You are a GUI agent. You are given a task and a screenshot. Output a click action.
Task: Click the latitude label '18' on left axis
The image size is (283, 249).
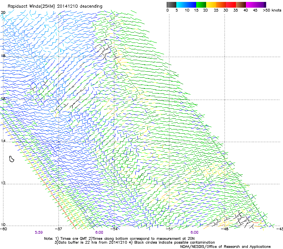click(x=3, y=56)
